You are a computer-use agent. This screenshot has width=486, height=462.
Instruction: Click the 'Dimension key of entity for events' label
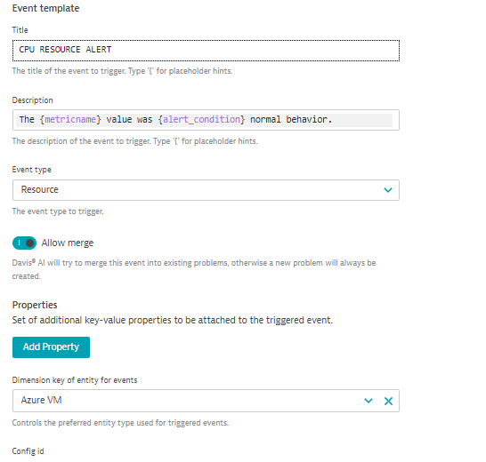click(75, 380)
